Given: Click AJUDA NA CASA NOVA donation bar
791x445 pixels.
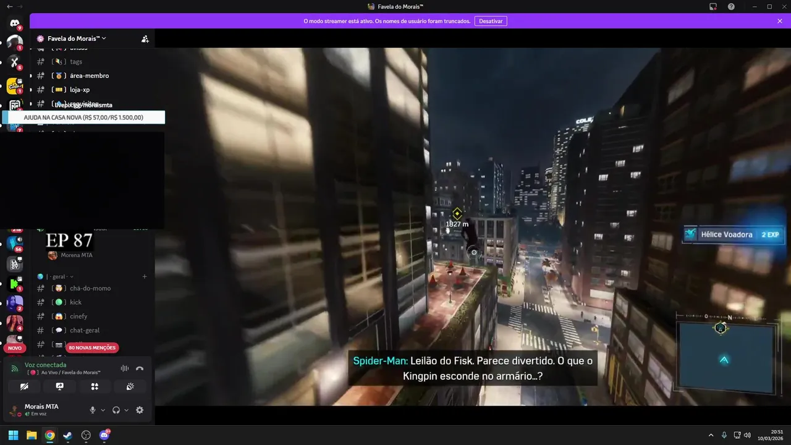Looking at the screenshot, I should pyautogui.click(x=83, y=117).
